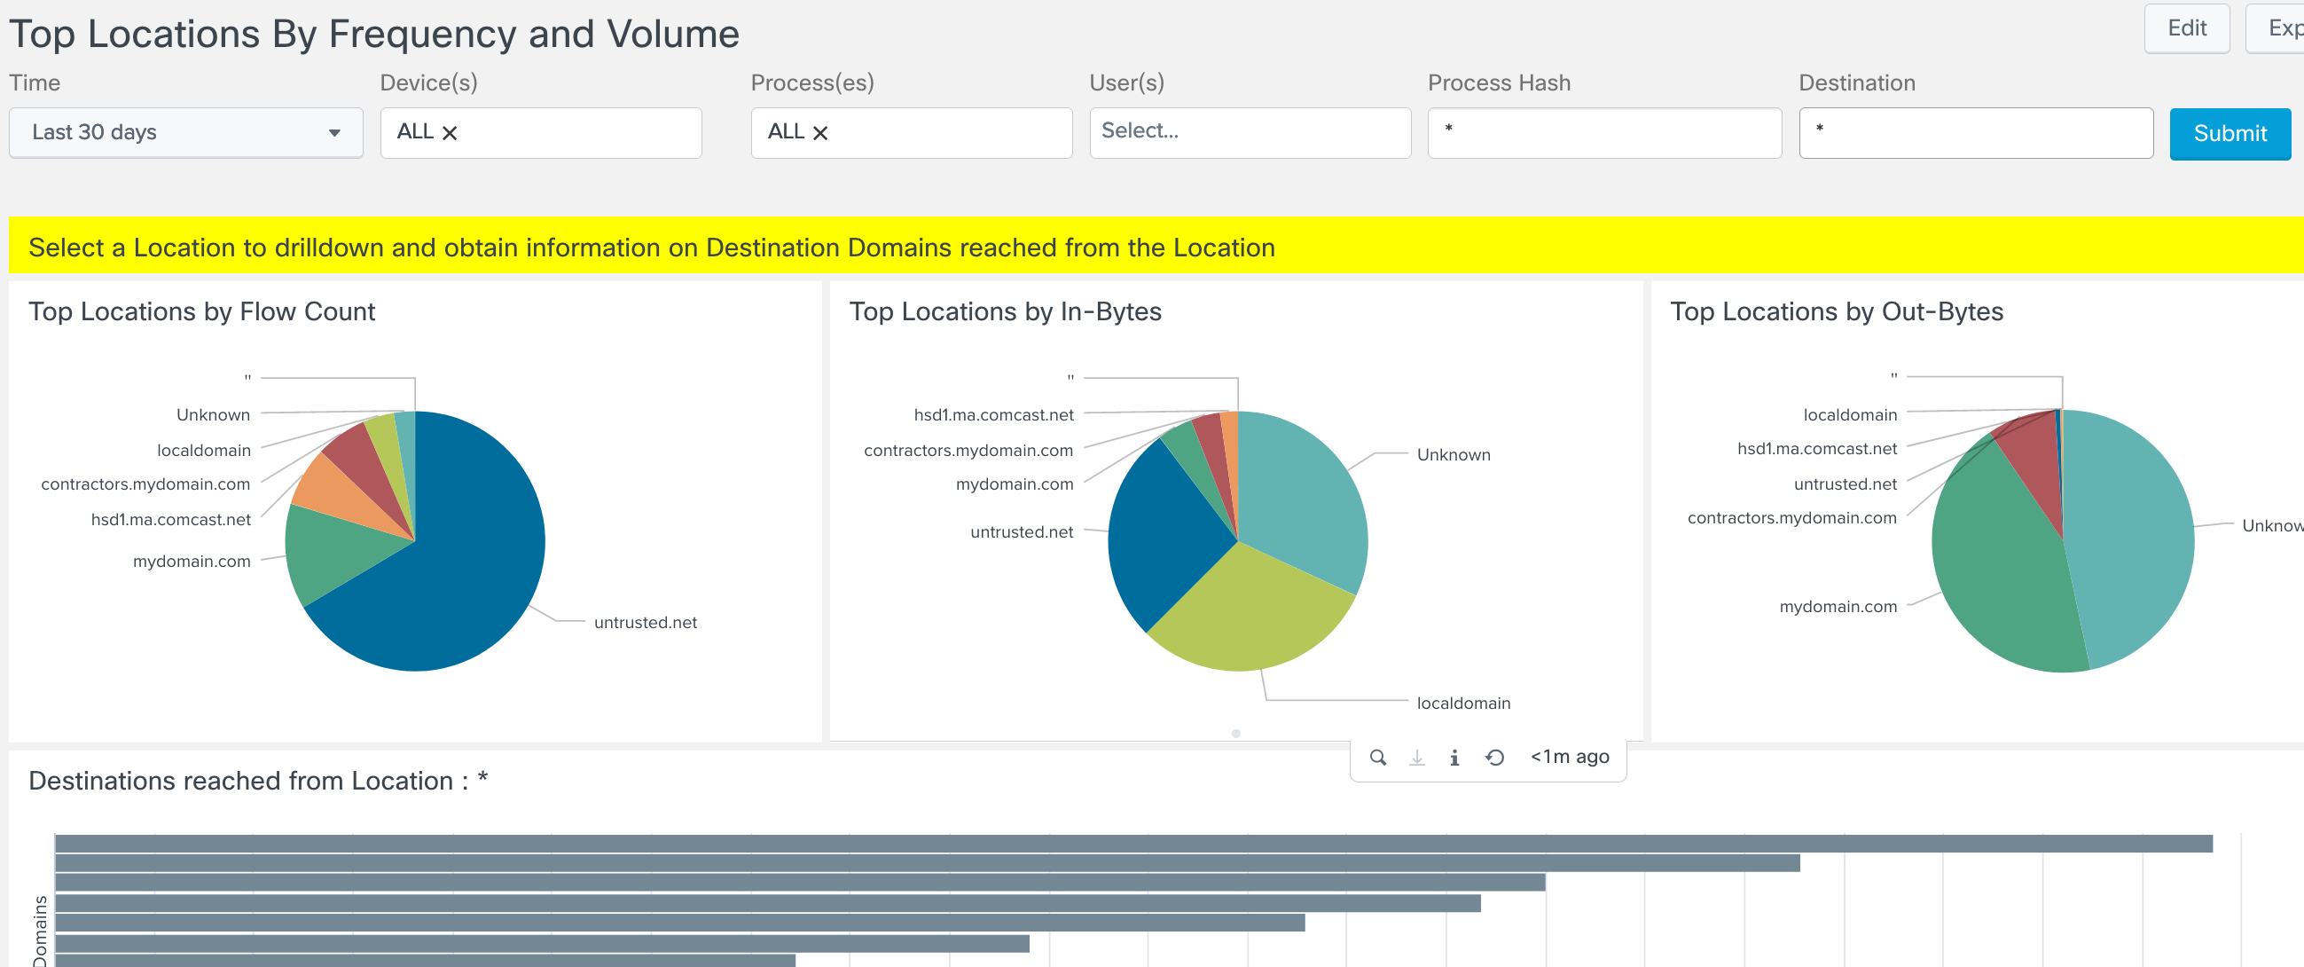Click the Destination input field
The image size is (2304, 967).
tap(1976, 132)
